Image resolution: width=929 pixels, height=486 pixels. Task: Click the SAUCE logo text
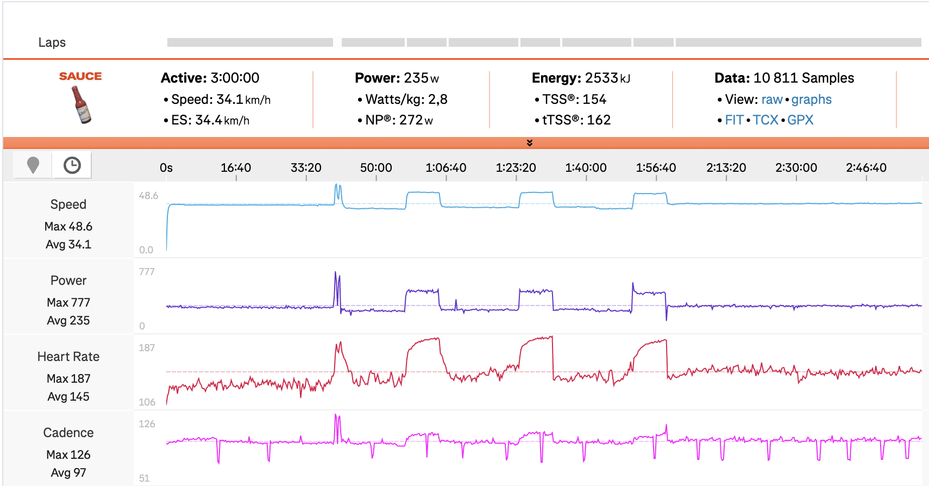(x=80, y=77)
